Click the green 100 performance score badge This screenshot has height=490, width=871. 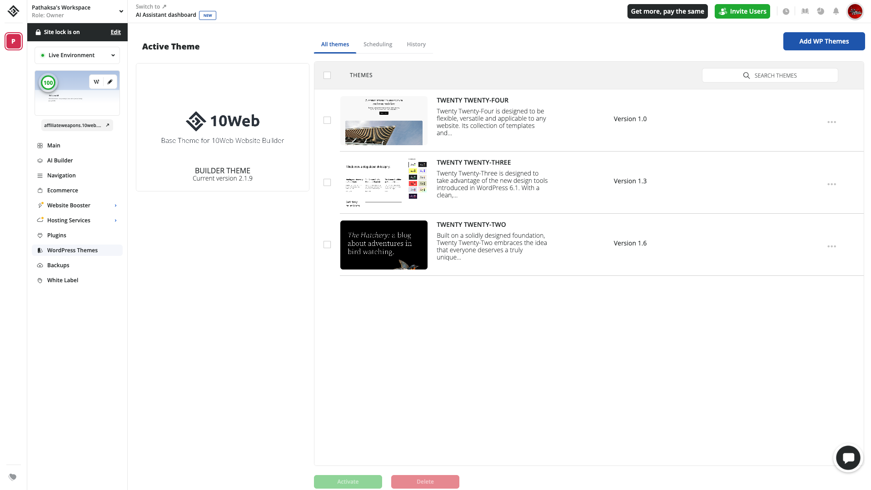click(x=48, y=83)
